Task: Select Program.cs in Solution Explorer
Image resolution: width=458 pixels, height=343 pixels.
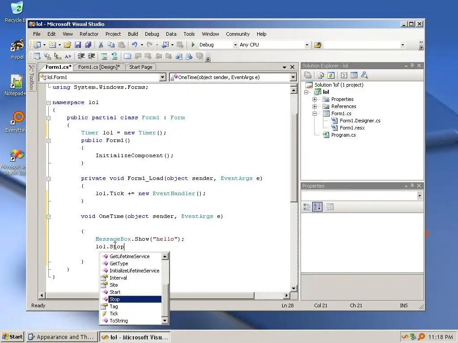Action: [x=343, y=135]
